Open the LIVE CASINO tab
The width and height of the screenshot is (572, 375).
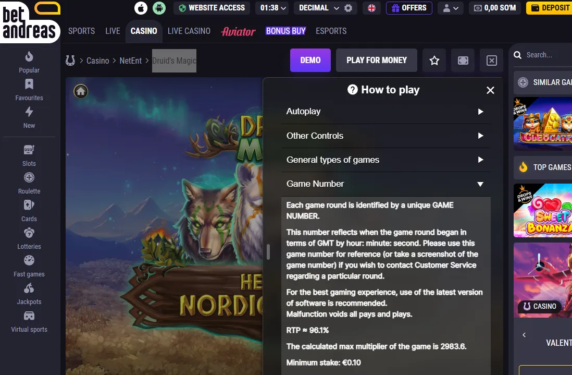tap(189, 31)
